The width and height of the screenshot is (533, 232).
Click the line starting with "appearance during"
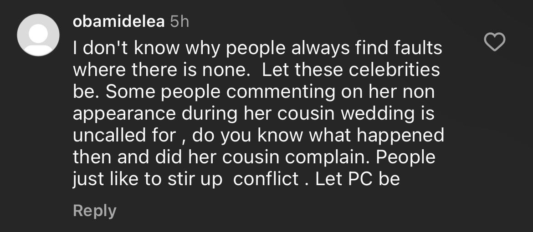tap(253, 113)
